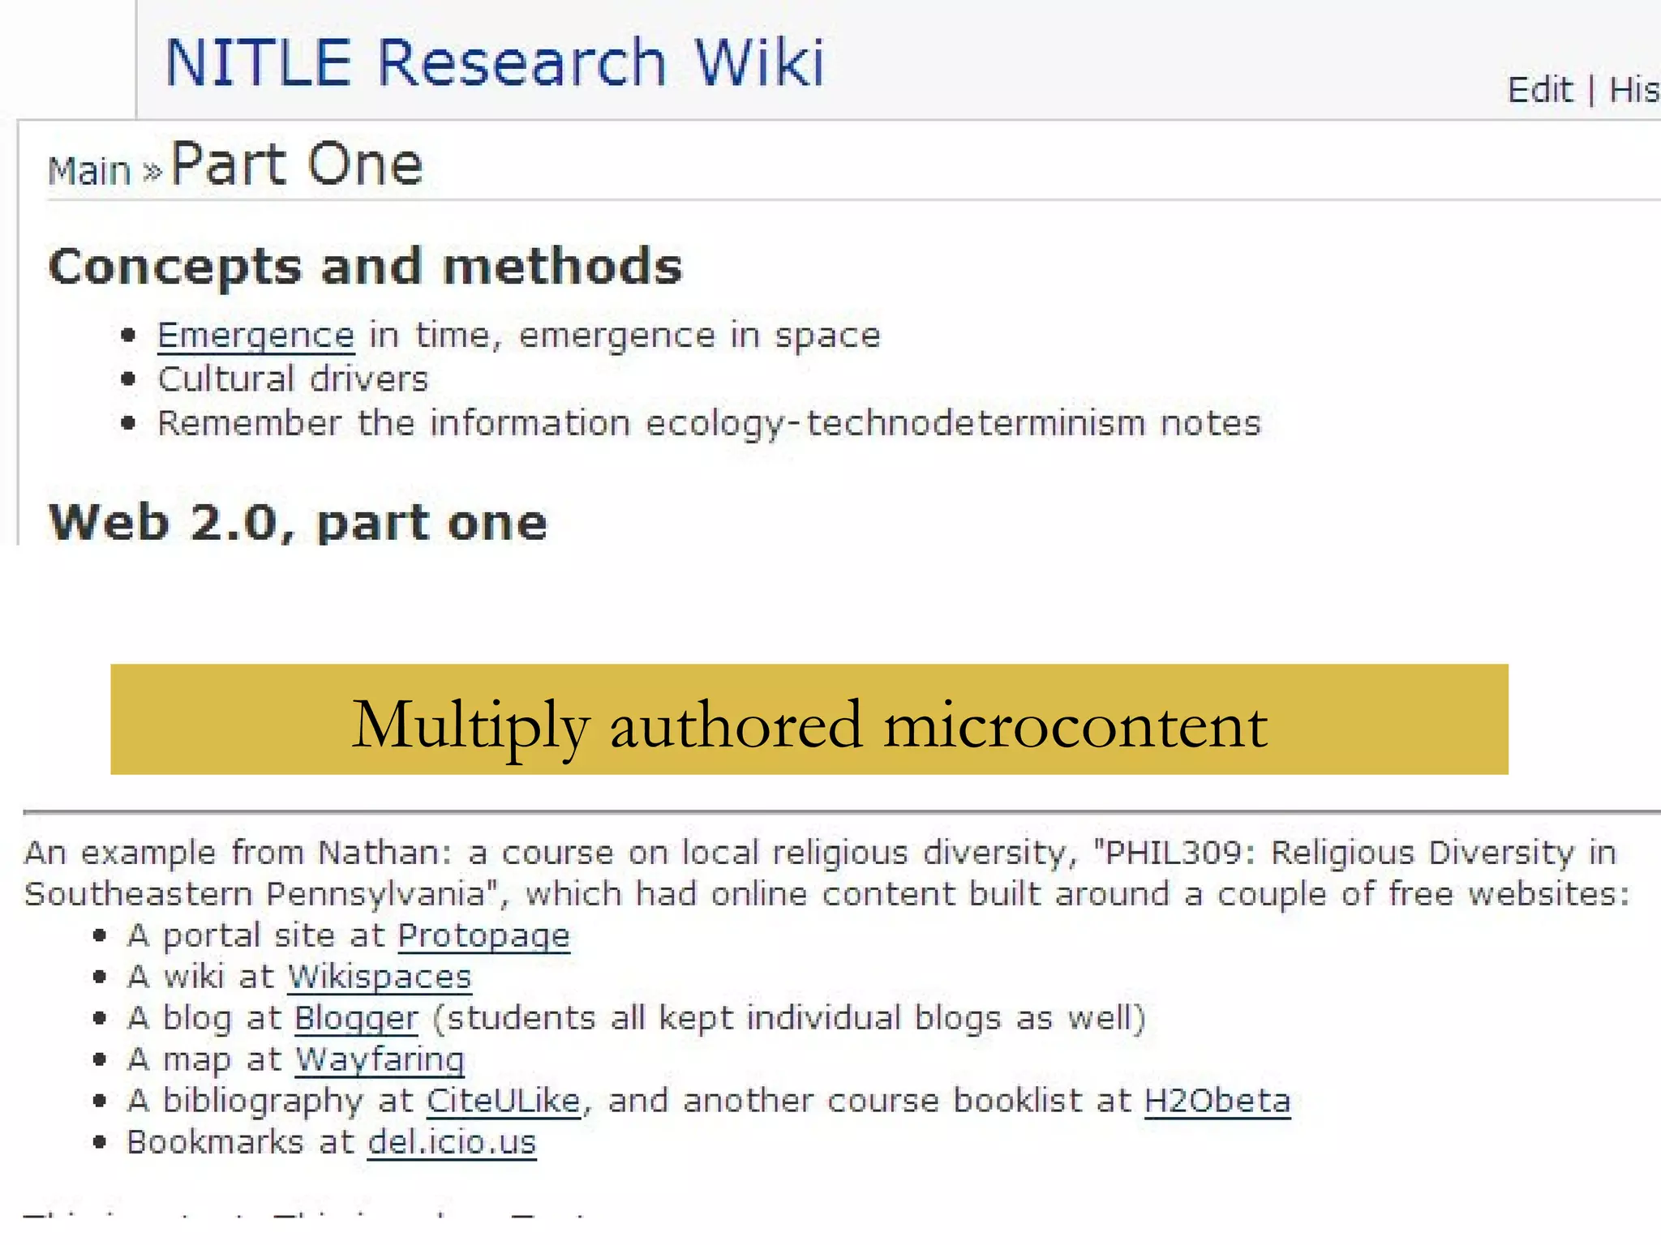This screenshot has width=1661, height=1245.
Task: Open the Protopage portal link
Action: [x=484, y=935]
